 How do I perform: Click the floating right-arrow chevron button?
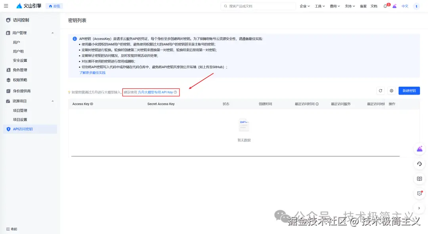(x=419, y=208)
